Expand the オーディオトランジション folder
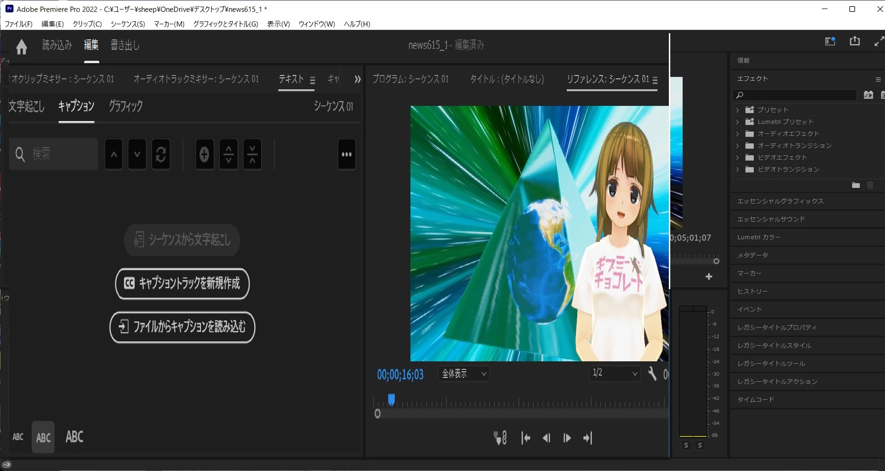885x471 pixels. click(738, 146)
